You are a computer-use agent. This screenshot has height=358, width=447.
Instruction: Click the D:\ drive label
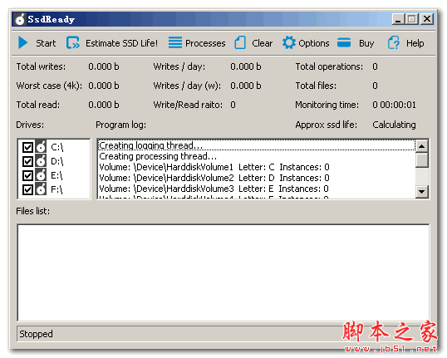[57, 162]
